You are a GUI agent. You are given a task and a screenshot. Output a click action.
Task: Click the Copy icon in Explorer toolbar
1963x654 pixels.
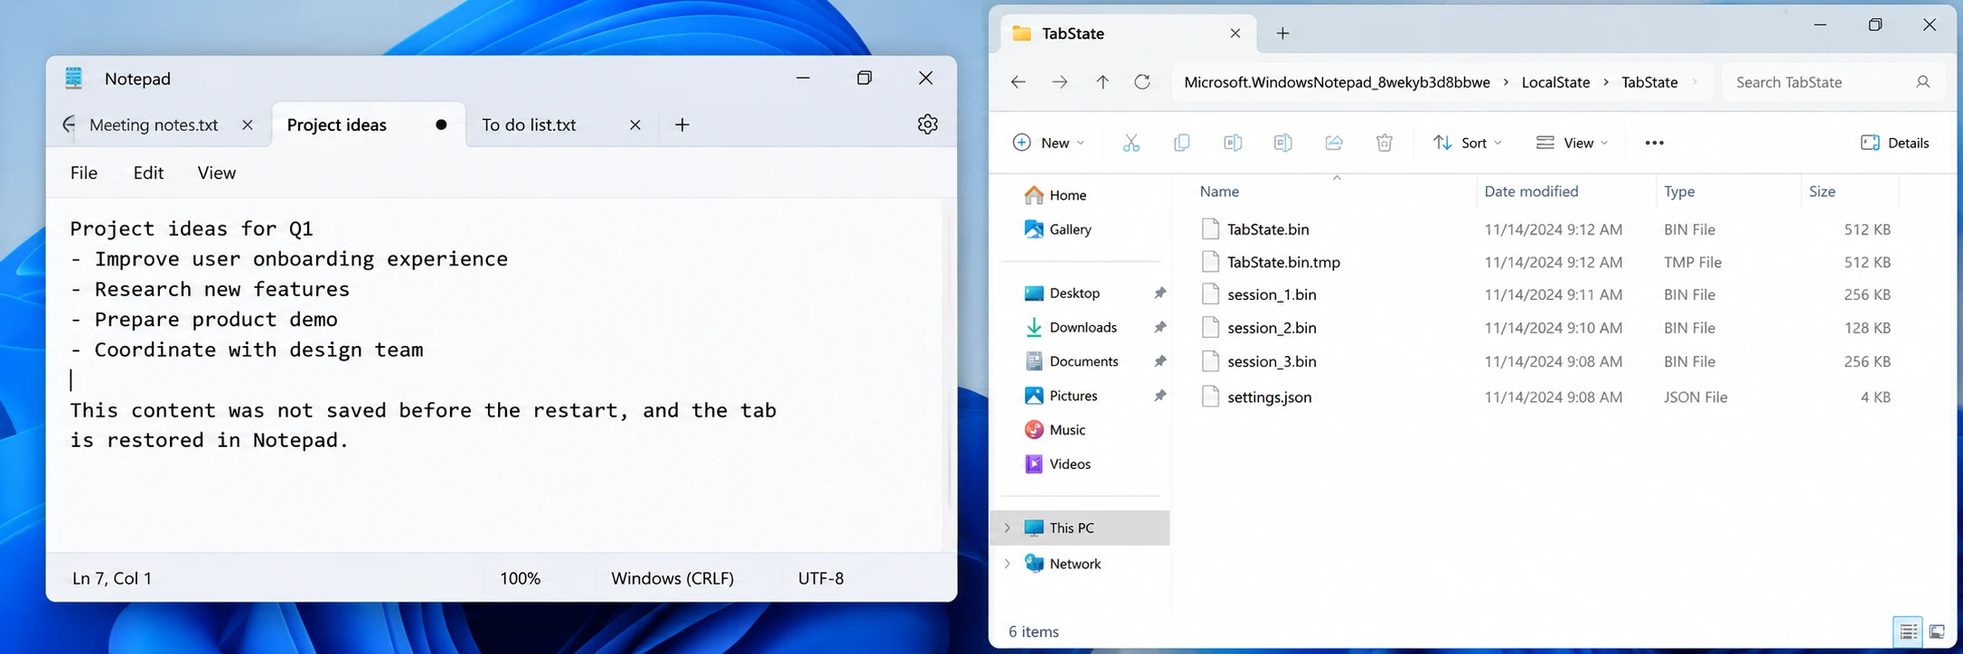pos(1181,143)
